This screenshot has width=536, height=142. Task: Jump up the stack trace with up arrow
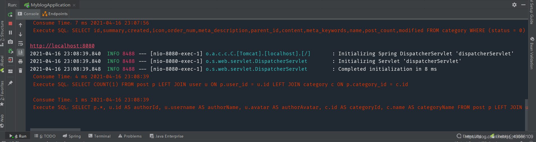coord(20,25)
